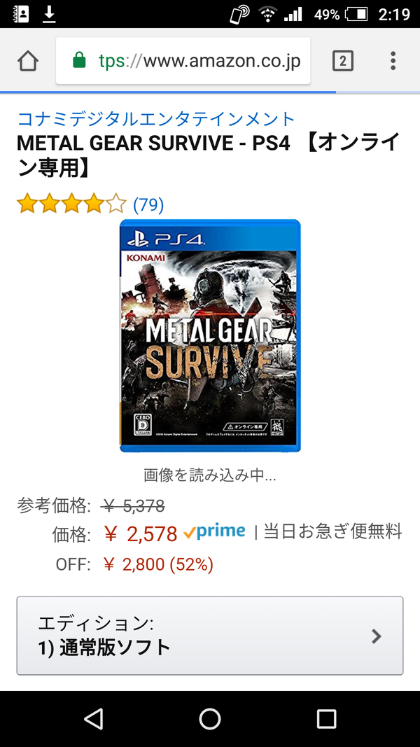Open the コナミデジタルエンタテインメント brand link
The height and width of the screenshot is (747, 420).
click(x=156, y=118)
